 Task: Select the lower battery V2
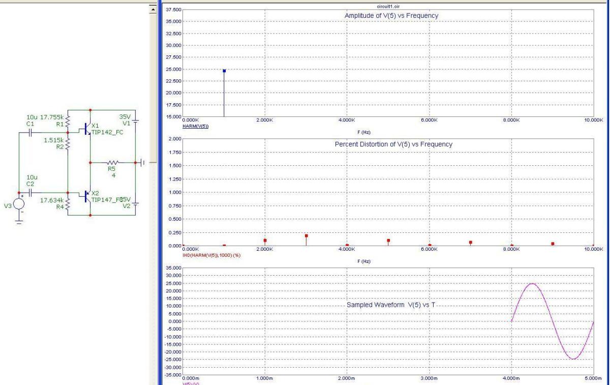[135, 203]
